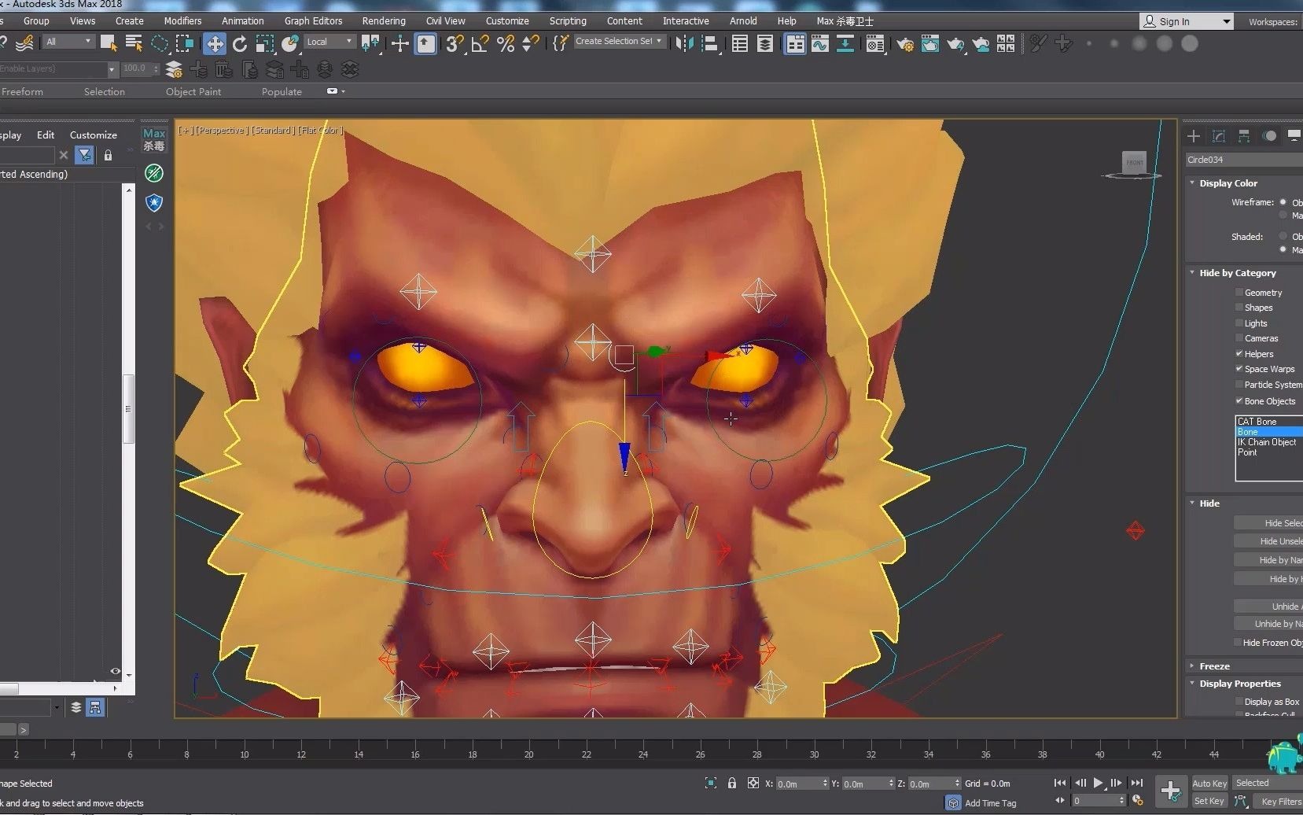1303x815 pixels.
Task: Activate Select and Scale tool
Action: pyautogui.click(x=265, y=43)
